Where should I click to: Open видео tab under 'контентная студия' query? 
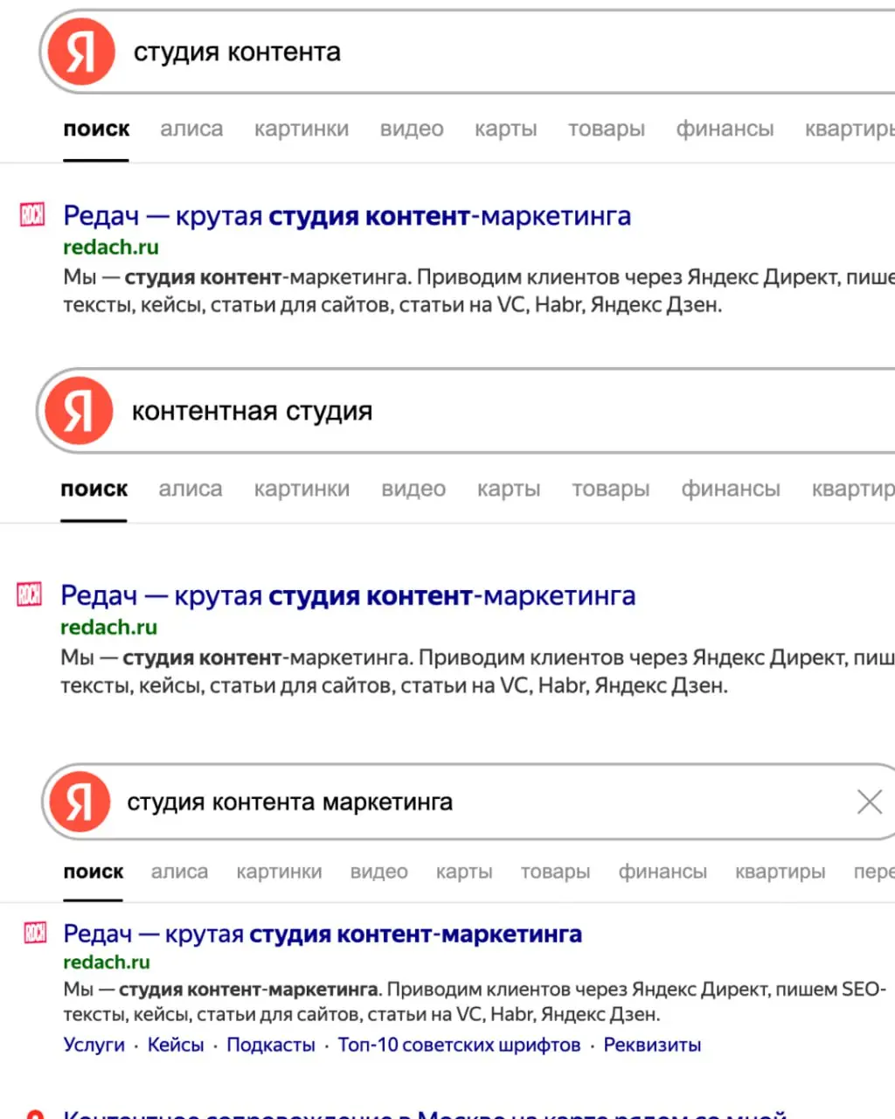point(413,489)
